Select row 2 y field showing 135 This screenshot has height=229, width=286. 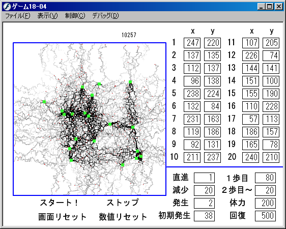[212, 55]
